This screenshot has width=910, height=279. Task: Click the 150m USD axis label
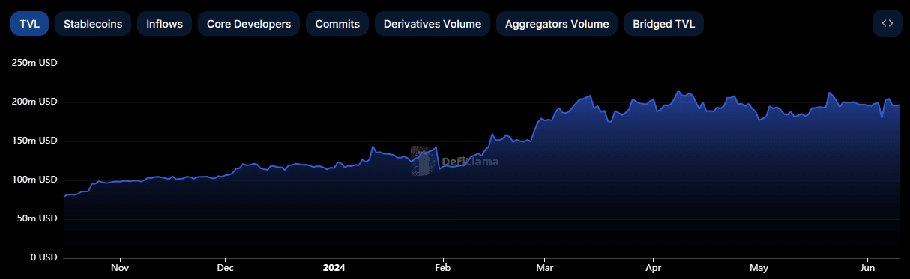[x=34, y=141]
